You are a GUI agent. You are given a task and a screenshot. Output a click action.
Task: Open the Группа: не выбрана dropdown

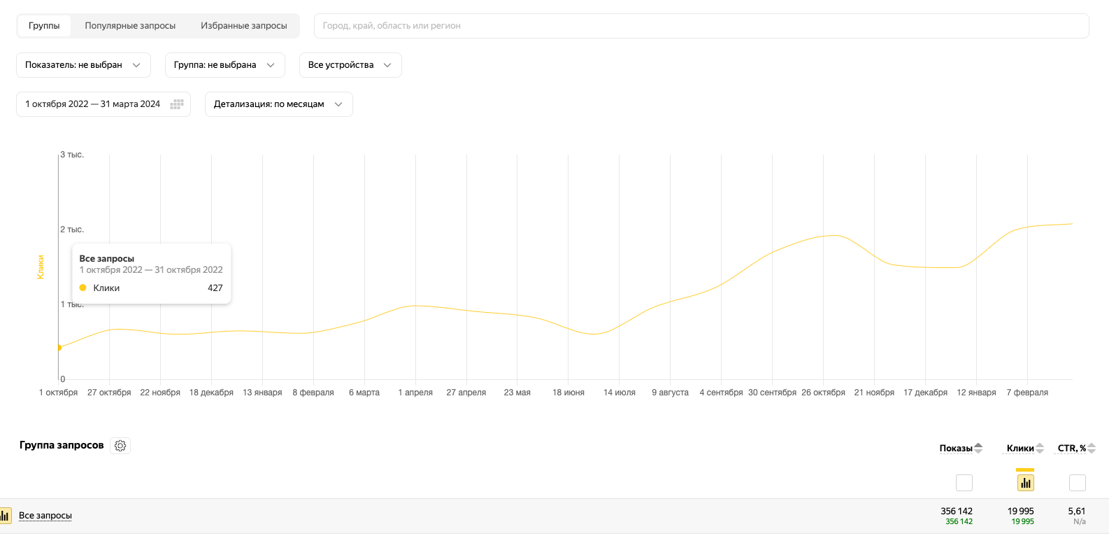(224, 65)
